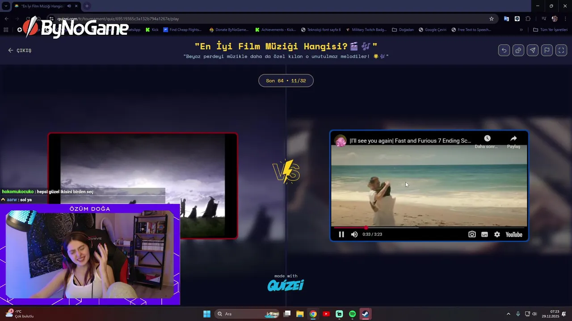Open Achievements - Kick bookmark

(275, 30)
